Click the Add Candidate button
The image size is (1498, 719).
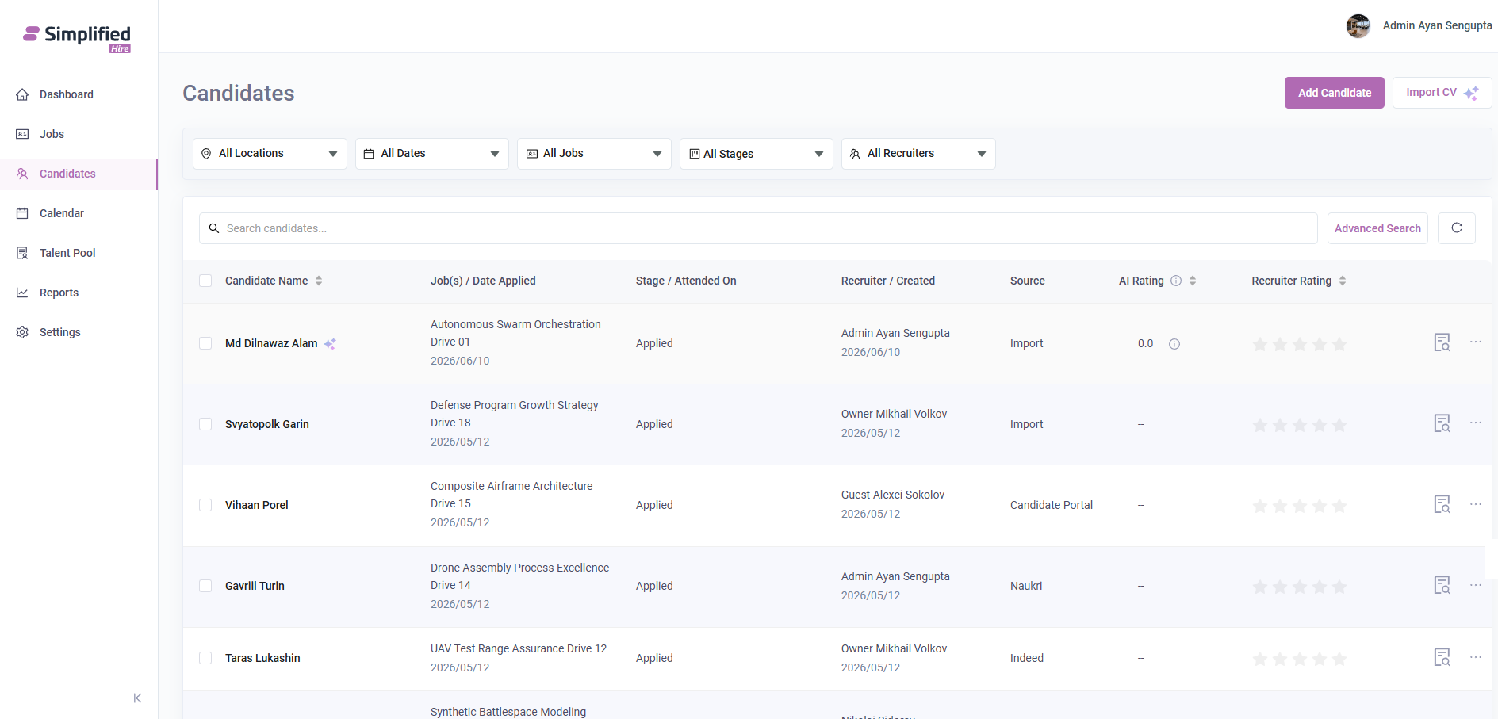click(1335, 93)
